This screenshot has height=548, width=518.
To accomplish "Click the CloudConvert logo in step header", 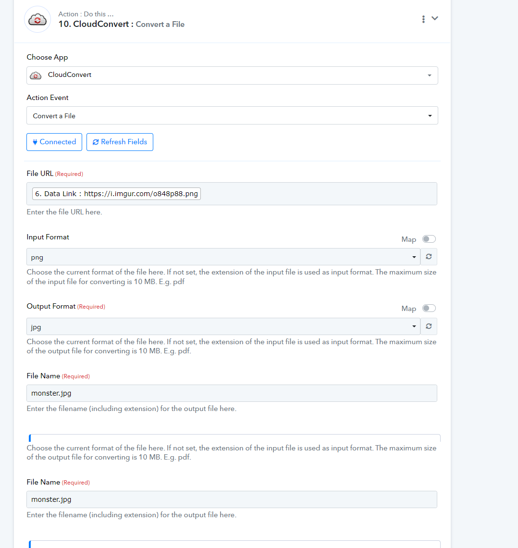I will (x=37, y=20).
